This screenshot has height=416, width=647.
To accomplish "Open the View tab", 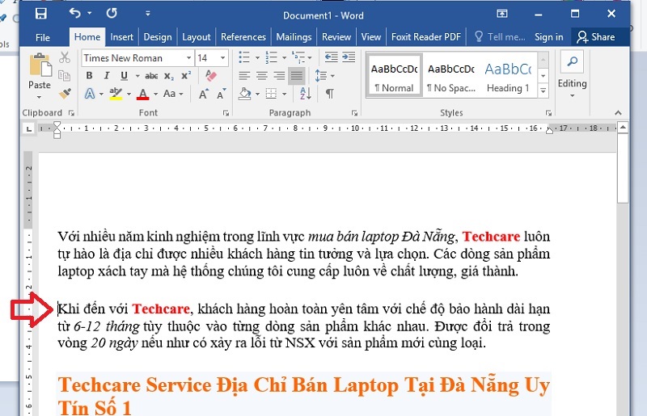I will pos(371,37).
